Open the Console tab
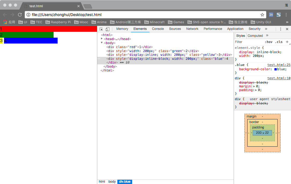Viewport: 291px width, 184px height. click(158, 29)
